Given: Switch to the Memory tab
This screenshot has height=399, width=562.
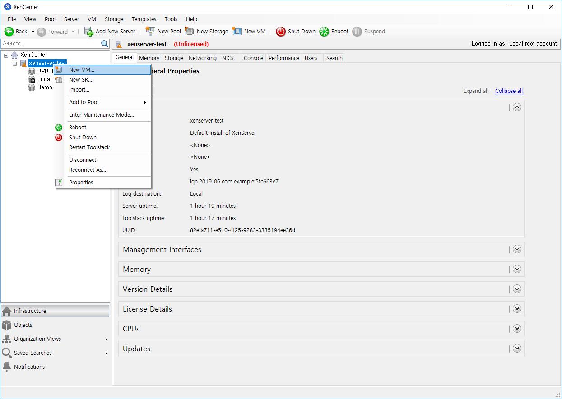Looking at the screenshot, I should coord(149,58).
